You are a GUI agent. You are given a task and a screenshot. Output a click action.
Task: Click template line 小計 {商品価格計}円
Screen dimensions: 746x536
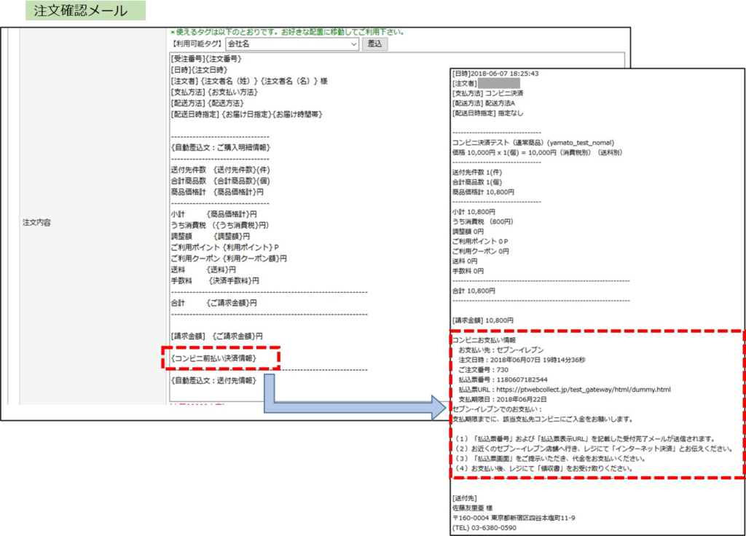click(213, 214)
